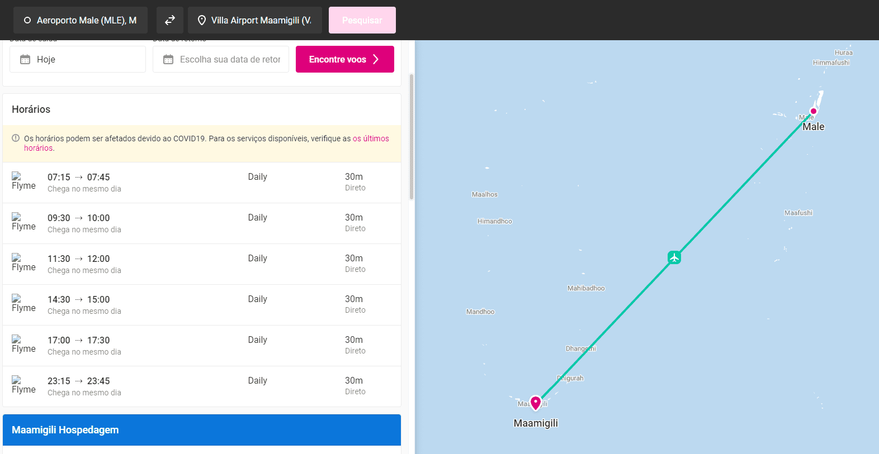Click the Pesquisar button

[362, 20]
